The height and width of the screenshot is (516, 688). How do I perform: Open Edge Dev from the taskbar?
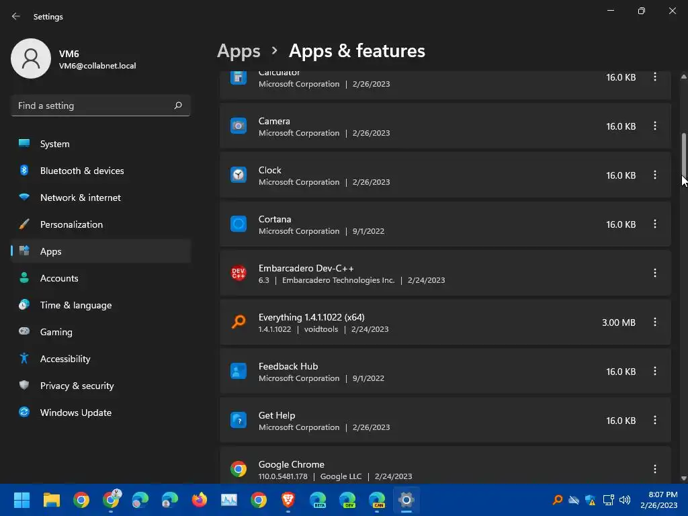click(x=347, y=500)
